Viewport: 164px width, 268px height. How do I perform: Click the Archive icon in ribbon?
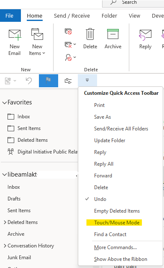[113, 34]
